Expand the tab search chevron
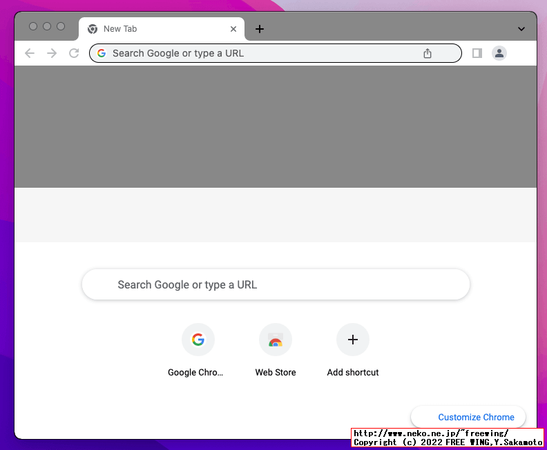The height and width of the screenshot is (450, 547). [x=521, y=29]
